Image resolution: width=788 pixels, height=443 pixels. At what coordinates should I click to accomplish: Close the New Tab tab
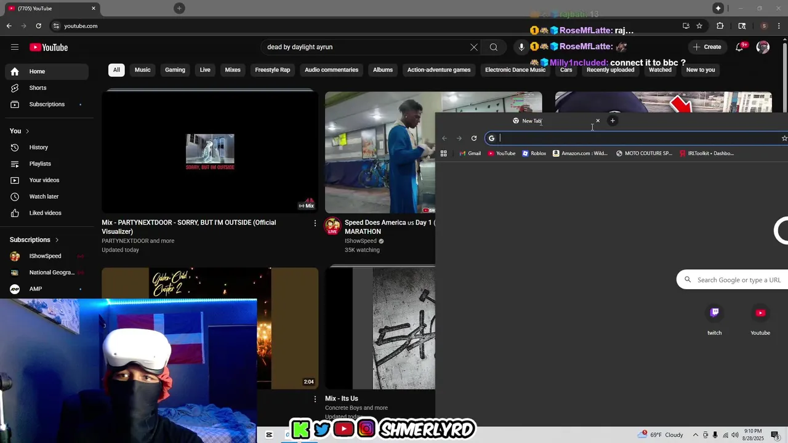point(597,121)
